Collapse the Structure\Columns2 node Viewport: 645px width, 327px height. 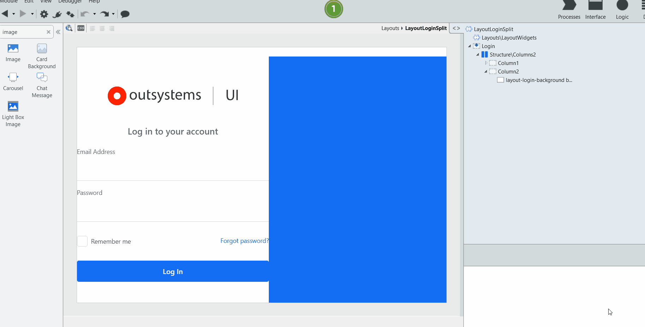478,55
